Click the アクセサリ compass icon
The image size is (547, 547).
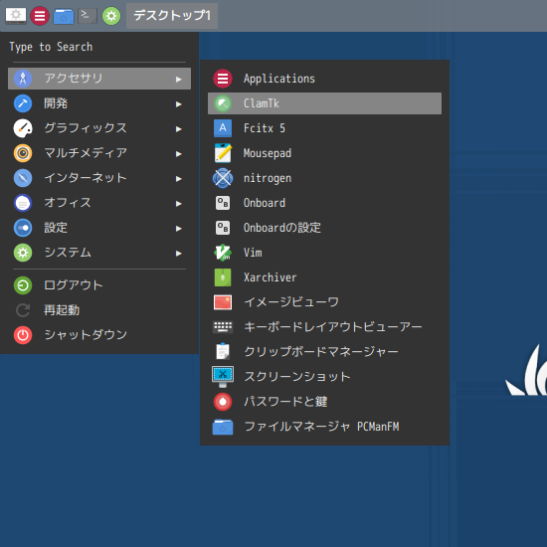(x=23, y=79)
